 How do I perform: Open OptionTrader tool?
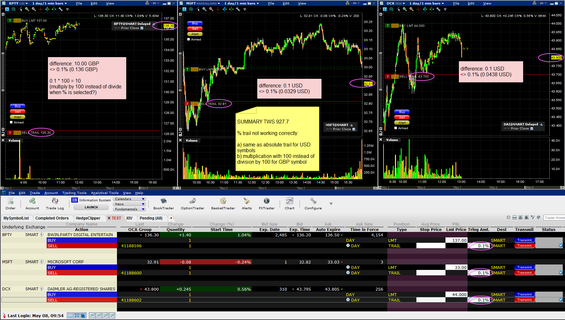pos(192,204)
